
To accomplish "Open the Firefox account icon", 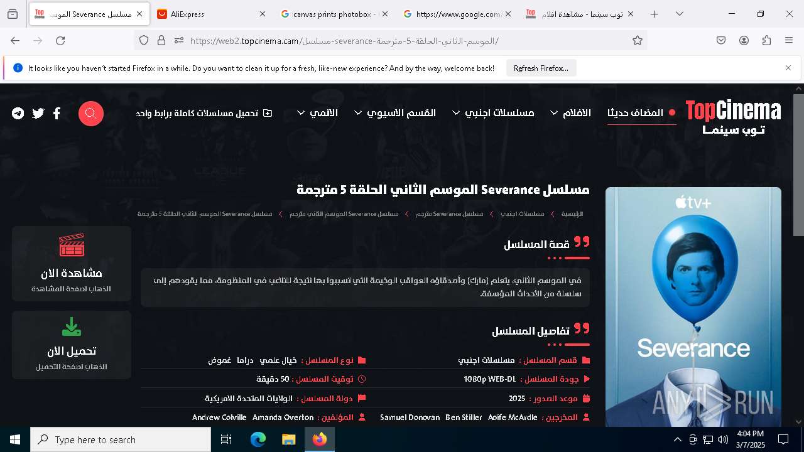I will point(744,41).
